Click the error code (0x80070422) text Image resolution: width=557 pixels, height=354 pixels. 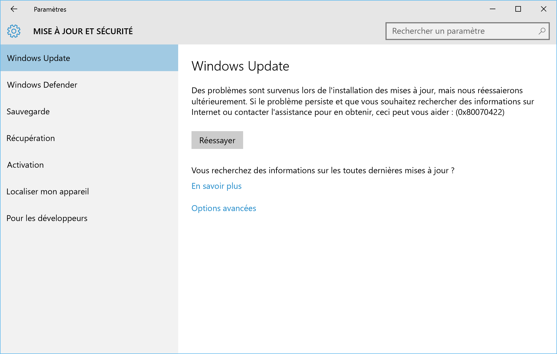480,112
